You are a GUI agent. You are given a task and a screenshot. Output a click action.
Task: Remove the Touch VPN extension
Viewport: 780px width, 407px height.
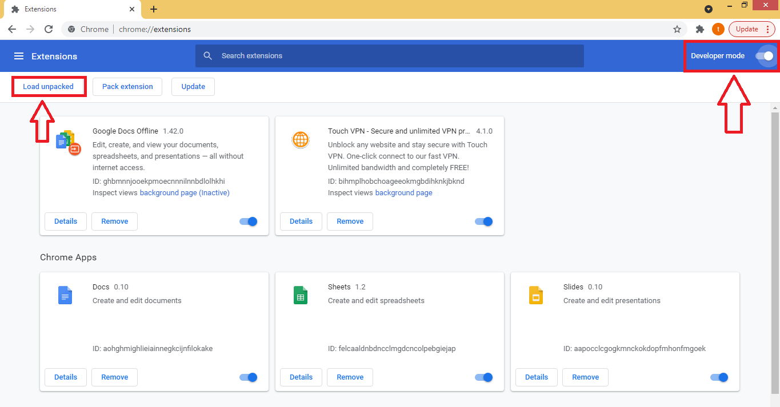350,221
